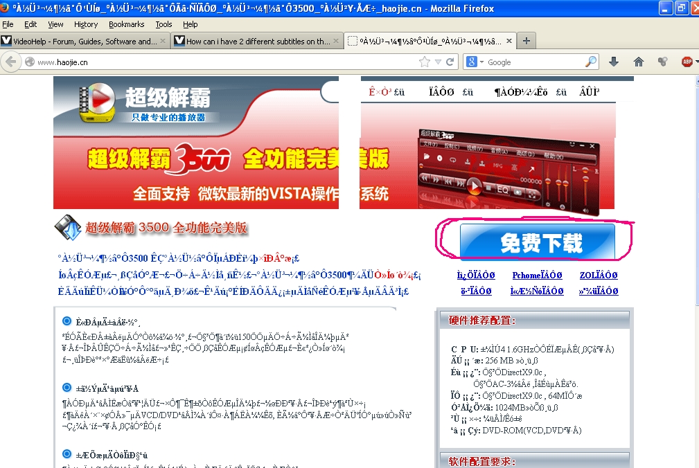Click the 'C P U: 1.6GHz' requirement line

[x=532, y=349]
